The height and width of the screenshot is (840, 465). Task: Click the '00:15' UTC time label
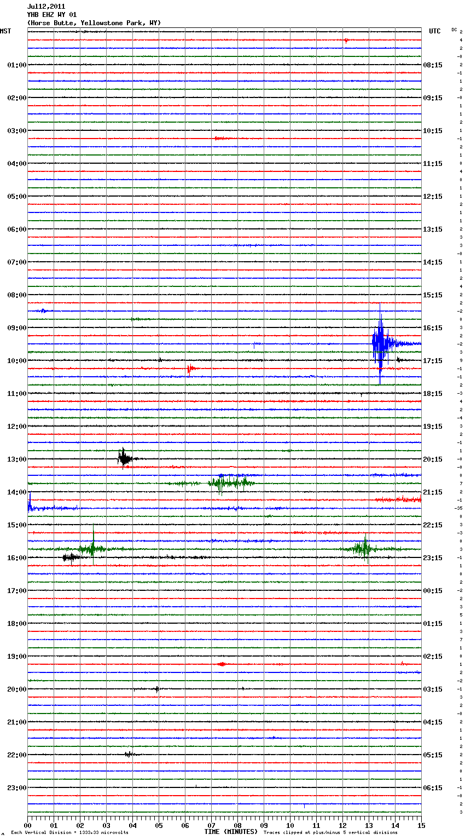click(x=433, y=591)
